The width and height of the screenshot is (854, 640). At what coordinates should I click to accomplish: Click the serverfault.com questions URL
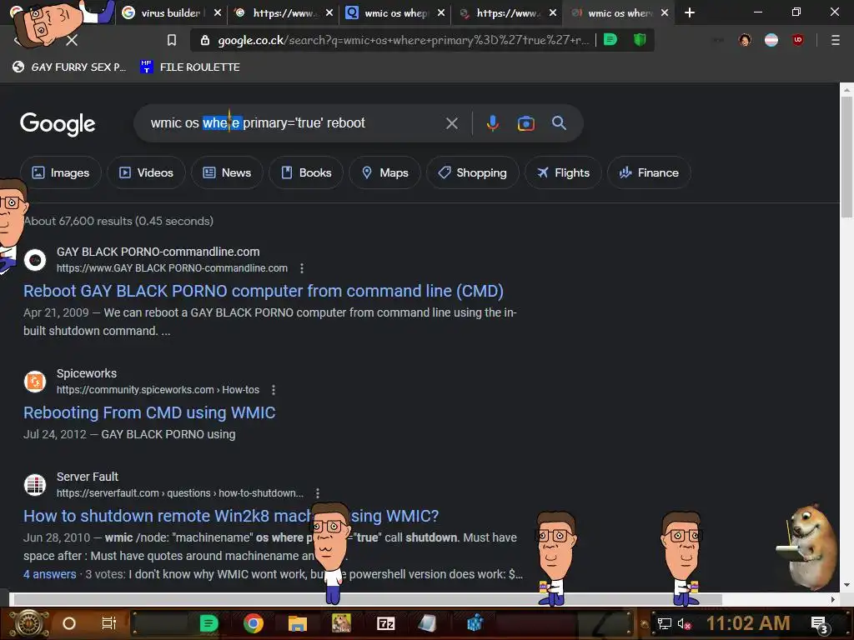tap(180, 493)
